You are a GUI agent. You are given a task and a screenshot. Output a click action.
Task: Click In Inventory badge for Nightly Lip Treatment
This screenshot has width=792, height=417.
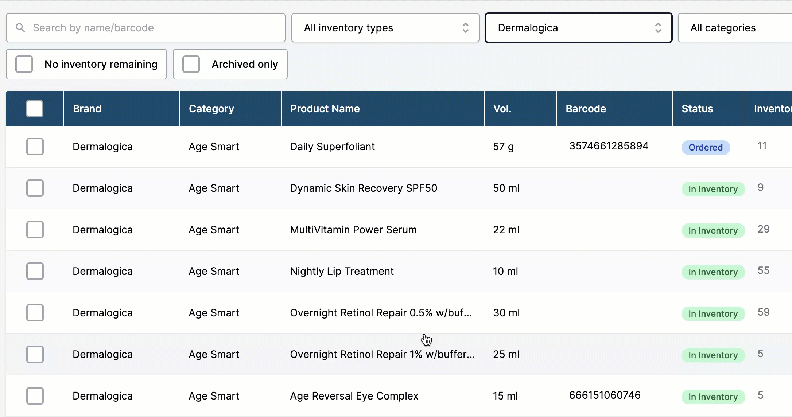713,272
